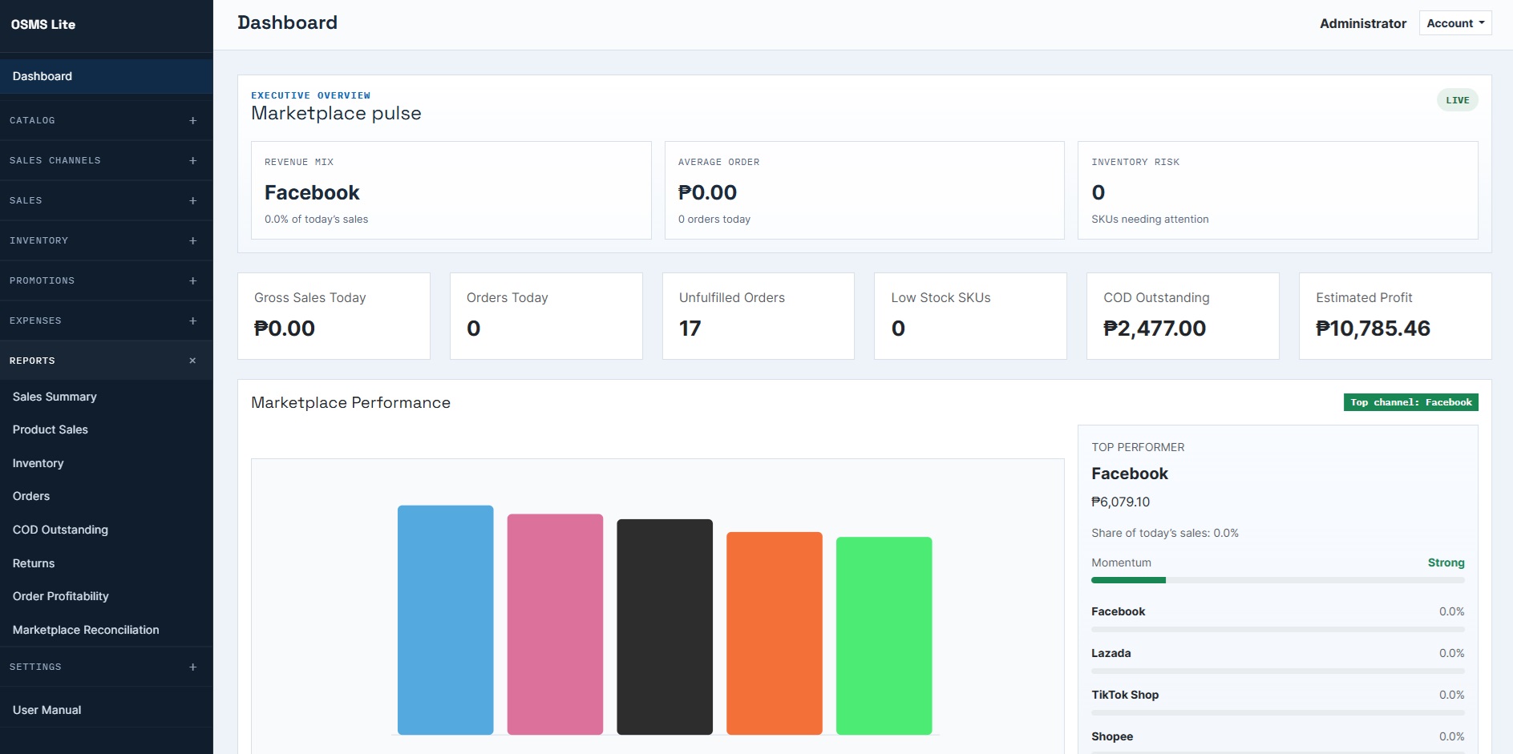
Task: Open the Account dropdown menu
Action: [x=1455, y=23]
